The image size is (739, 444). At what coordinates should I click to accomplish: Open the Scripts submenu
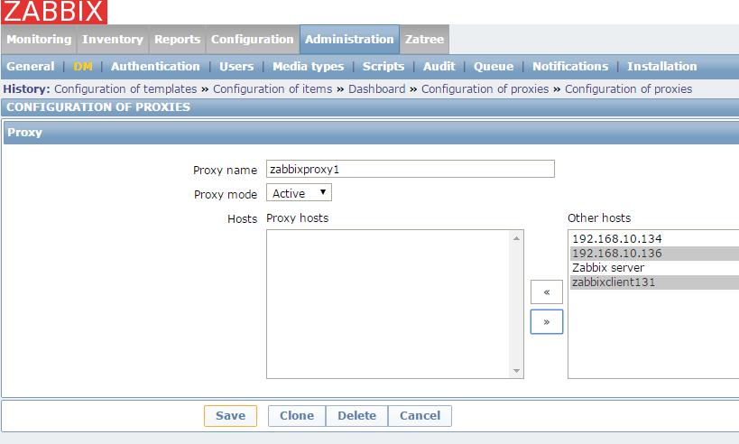tap(383, 67)
